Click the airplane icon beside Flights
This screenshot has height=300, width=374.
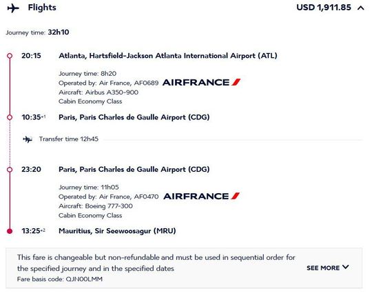point(13,8)
